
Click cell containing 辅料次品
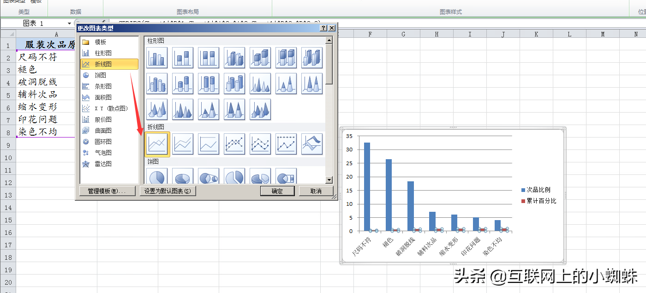click(46, 95)
